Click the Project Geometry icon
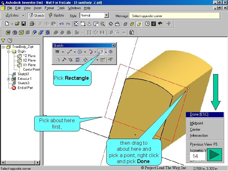 coord(111,60)
